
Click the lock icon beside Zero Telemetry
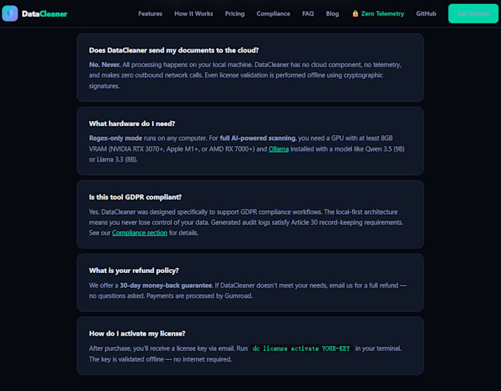355,13
